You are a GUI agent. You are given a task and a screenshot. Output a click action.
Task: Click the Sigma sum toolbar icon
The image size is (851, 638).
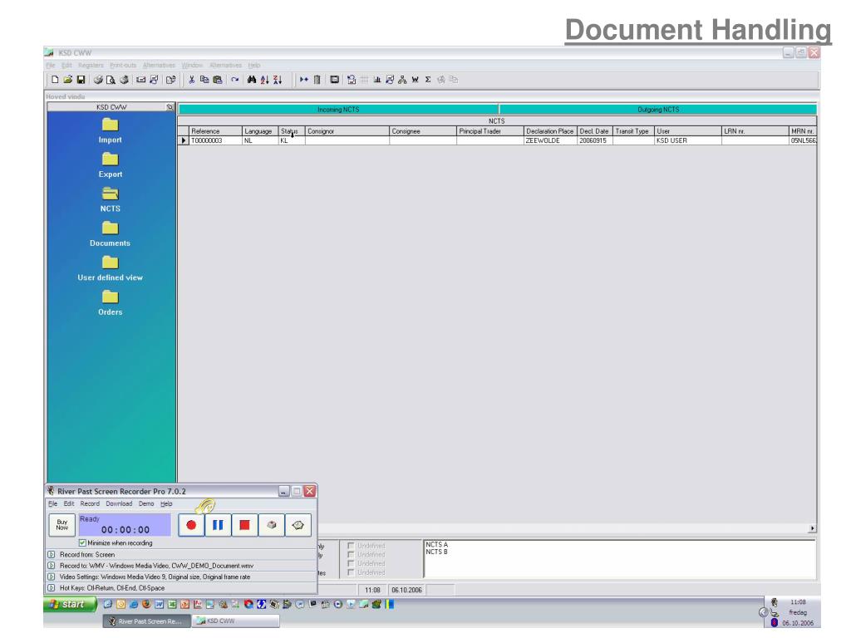tap(428, 80)
